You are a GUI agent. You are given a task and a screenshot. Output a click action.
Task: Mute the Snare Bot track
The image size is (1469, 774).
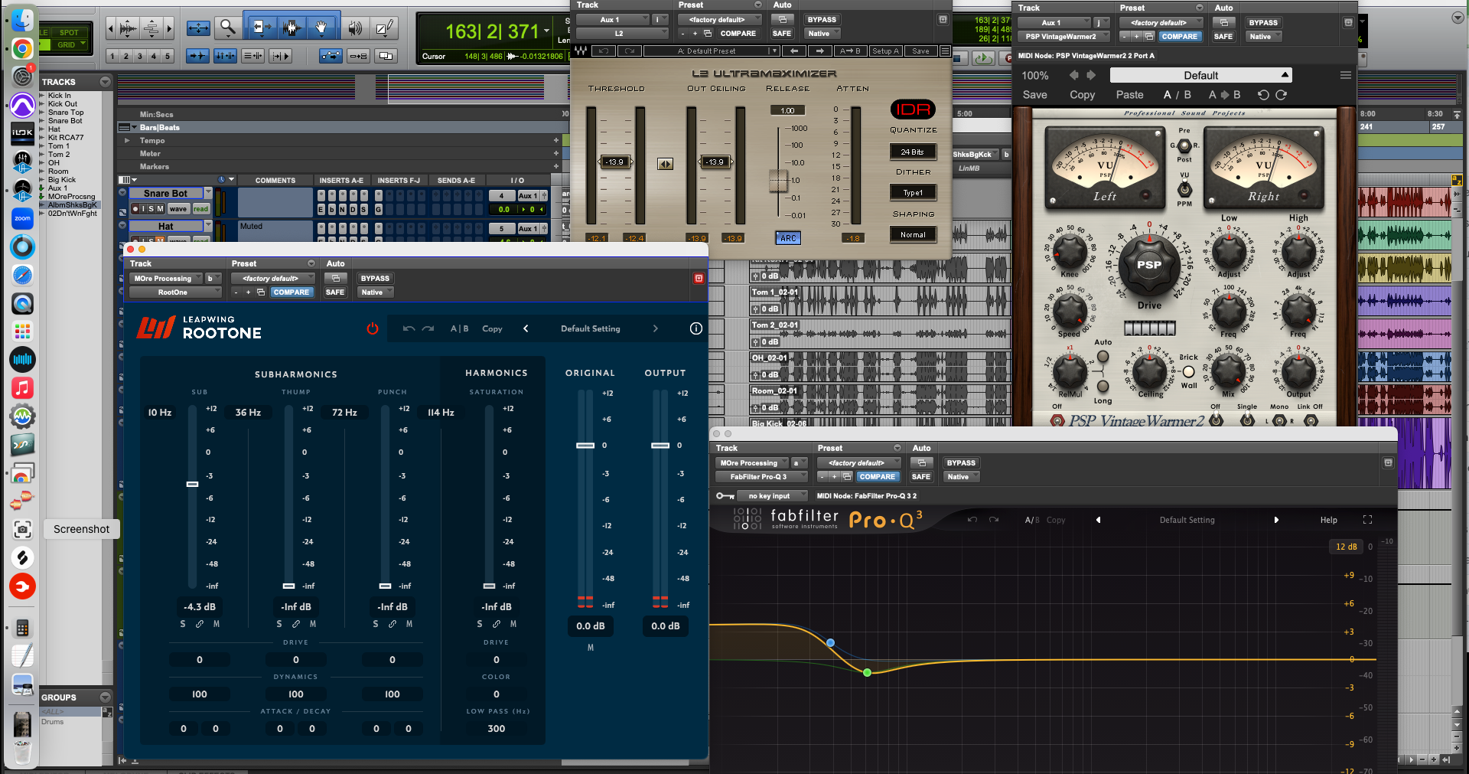pos(160,209)
